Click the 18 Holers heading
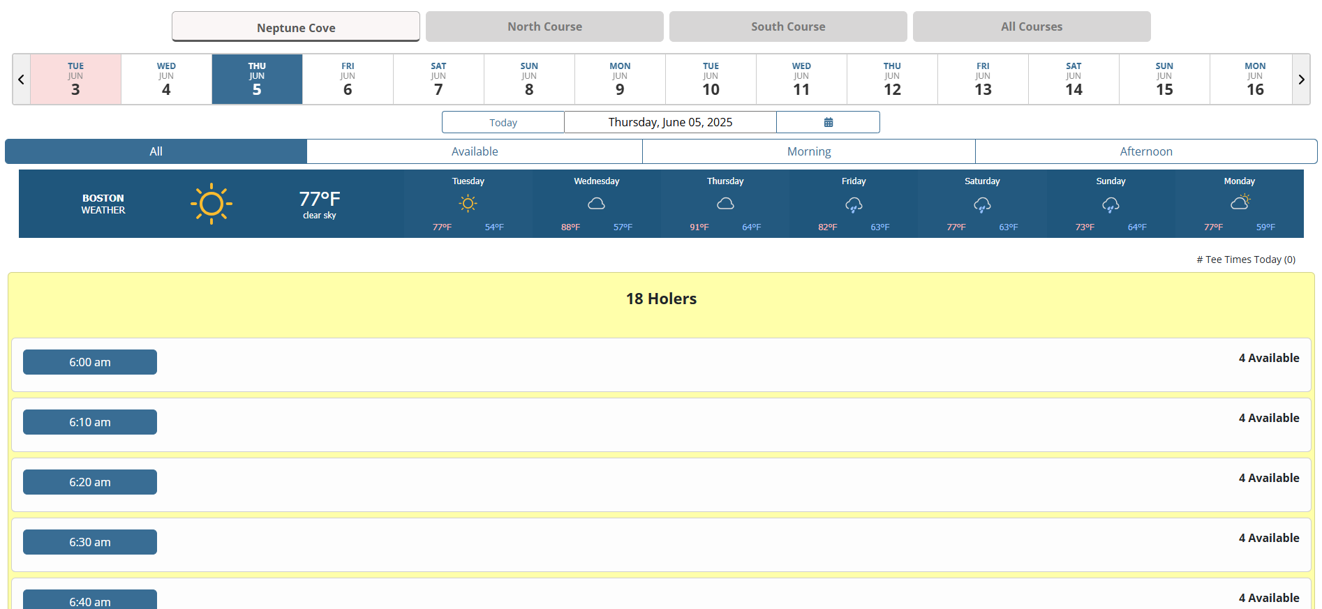 click(x=661, y=299)
